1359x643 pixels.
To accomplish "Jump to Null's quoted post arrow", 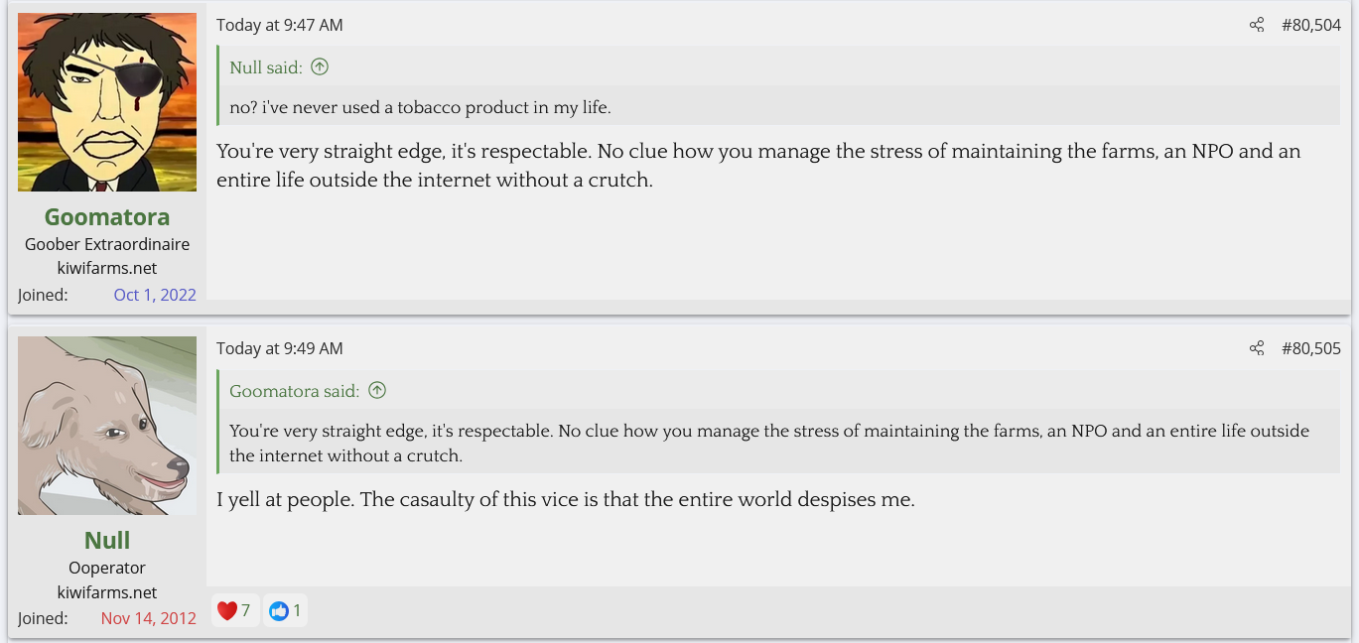I will click(320, 67).
